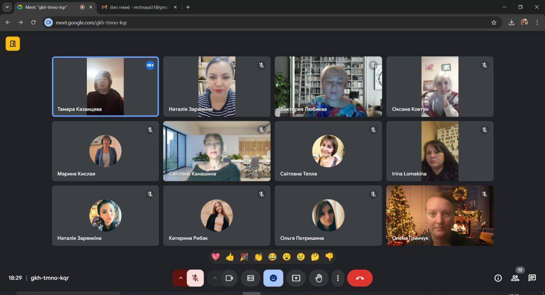Click the present screen button

click(296, 278)
